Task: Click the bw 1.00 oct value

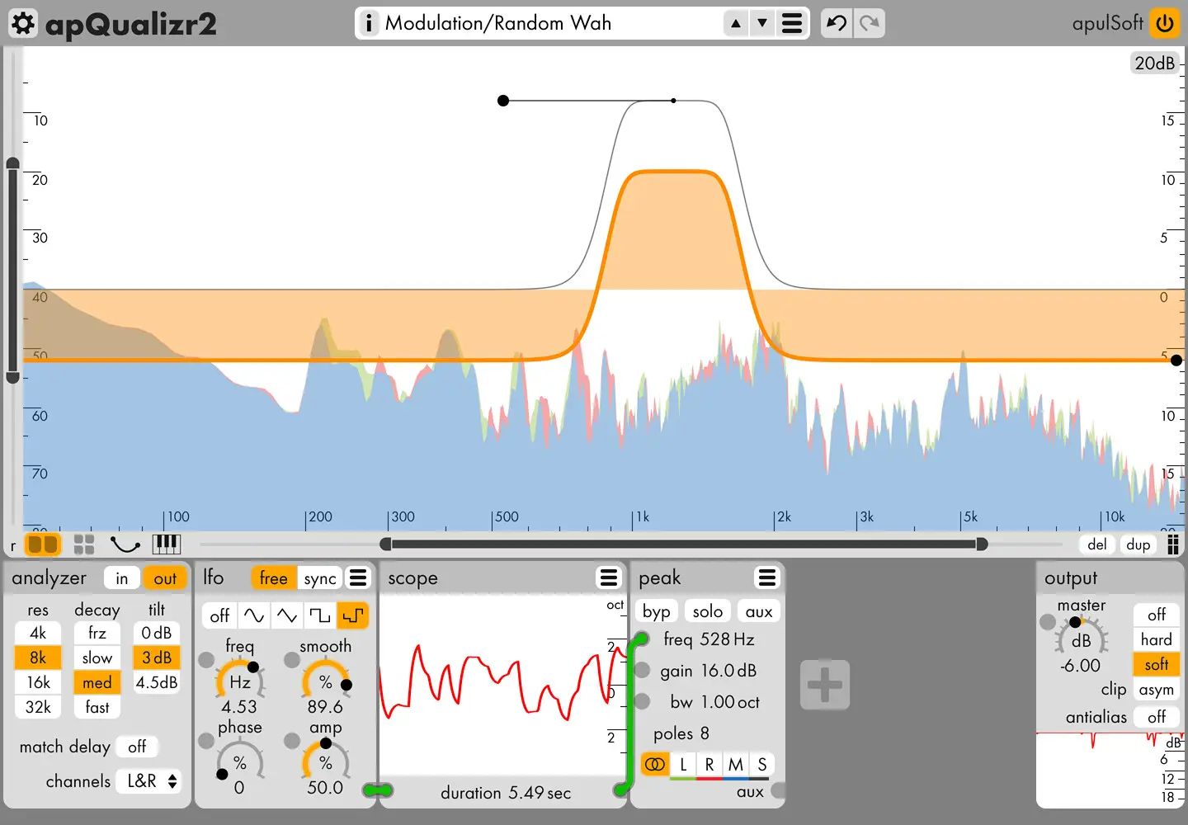Action: [730, 702]
